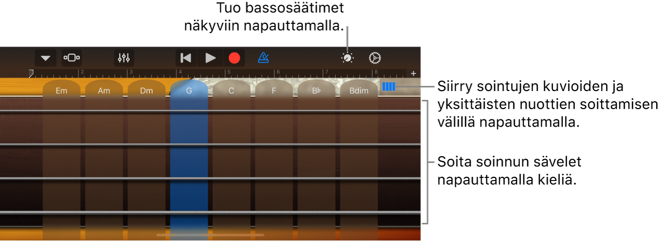The width and height of the screenshot is (664, 241).
Task: Add a song section with plus
Action: click(414, 73)
